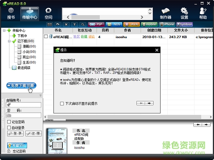214x160 pixels.
Task: Select the NDS device button
Action: (x=114, y=24)
